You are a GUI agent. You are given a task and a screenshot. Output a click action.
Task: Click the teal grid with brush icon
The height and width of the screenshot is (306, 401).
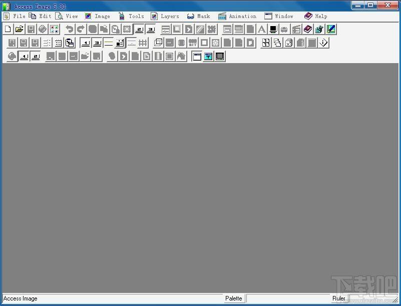point(319,29)
